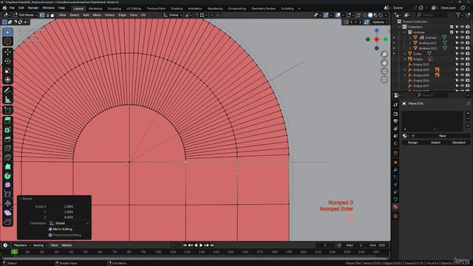Open the Render menu

33,8
